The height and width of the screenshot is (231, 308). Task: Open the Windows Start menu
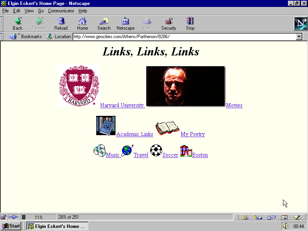point(11,226)
